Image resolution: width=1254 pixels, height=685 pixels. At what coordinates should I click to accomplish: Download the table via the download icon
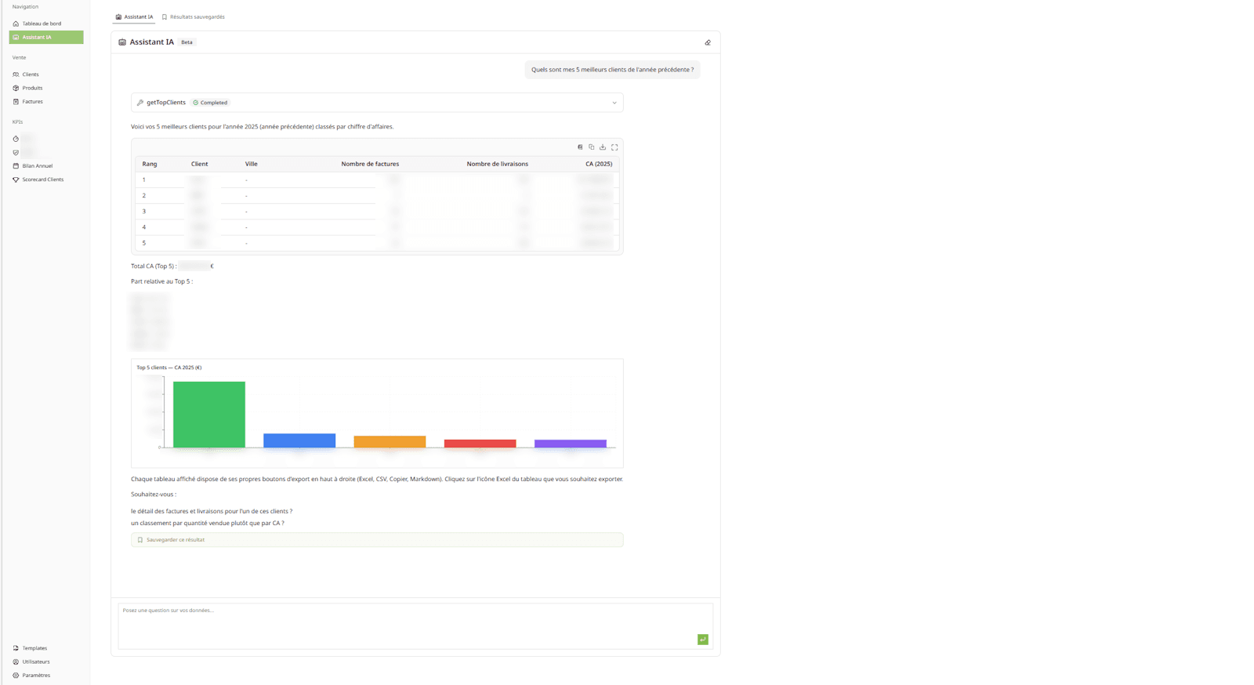(603, 147)
